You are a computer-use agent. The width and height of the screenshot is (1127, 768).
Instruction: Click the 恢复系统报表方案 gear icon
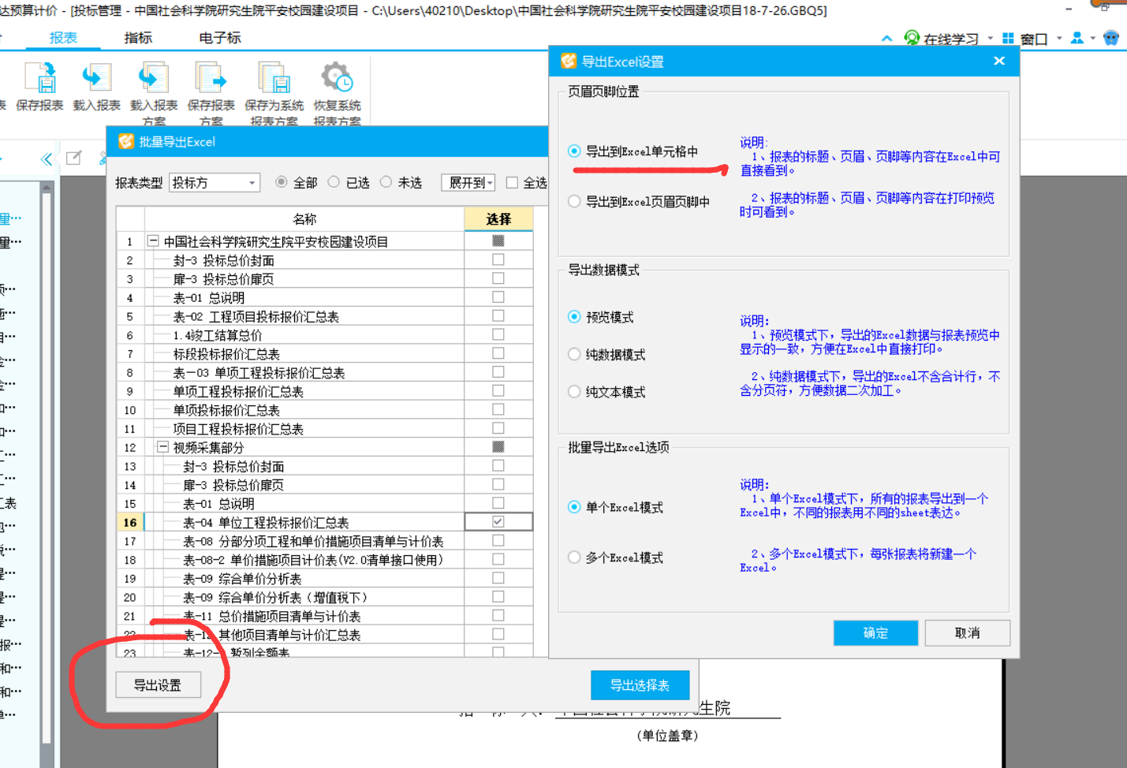coord(337,78)
